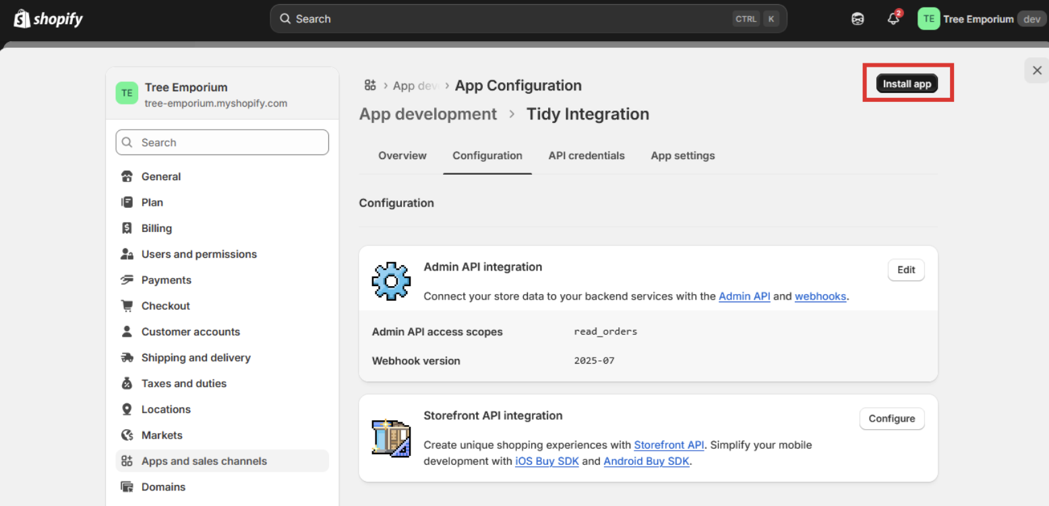Open the Storefront API link
This screenshot has height=506, width=1049.
point(669,445)
